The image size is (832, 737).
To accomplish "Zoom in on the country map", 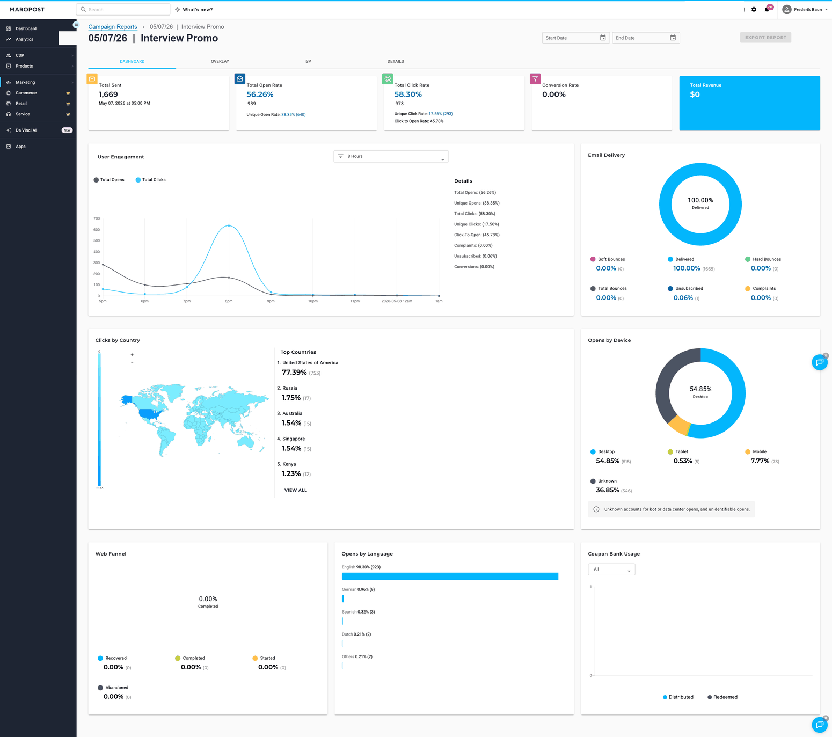I will (132, 355).
